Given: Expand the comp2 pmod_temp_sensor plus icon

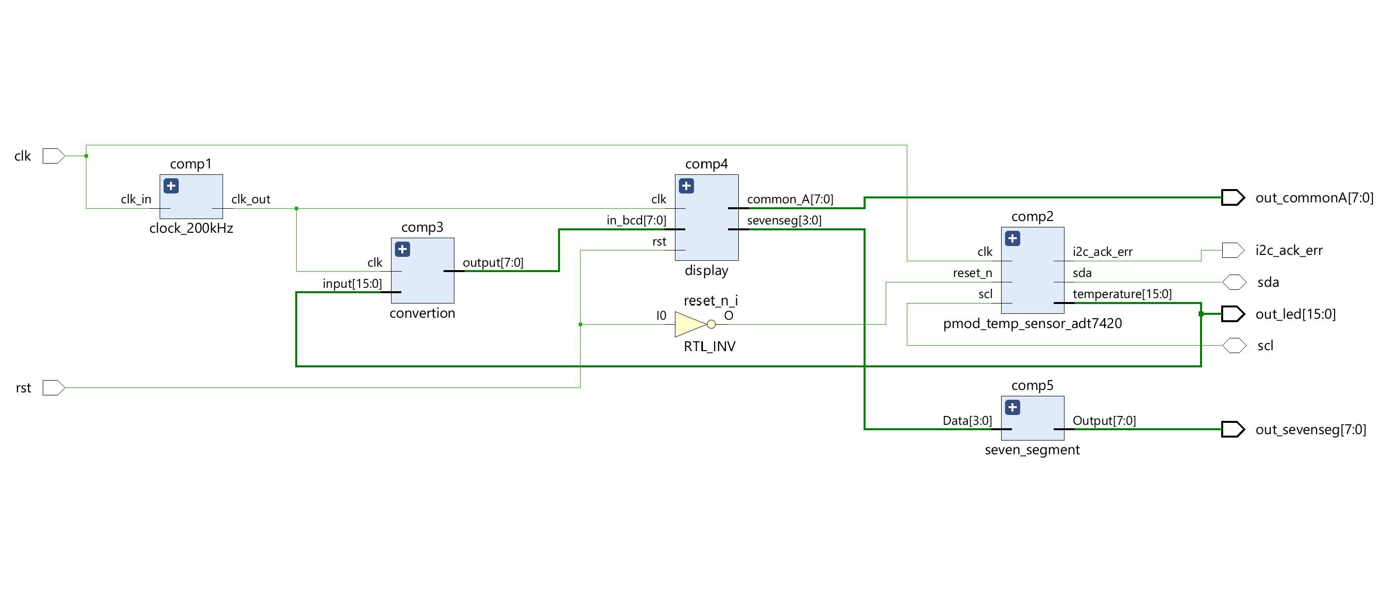Looking at the screenshot, I should point(1012,239).
